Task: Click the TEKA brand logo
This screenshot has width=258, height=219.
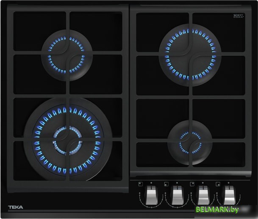Action: tap(16, 207)
